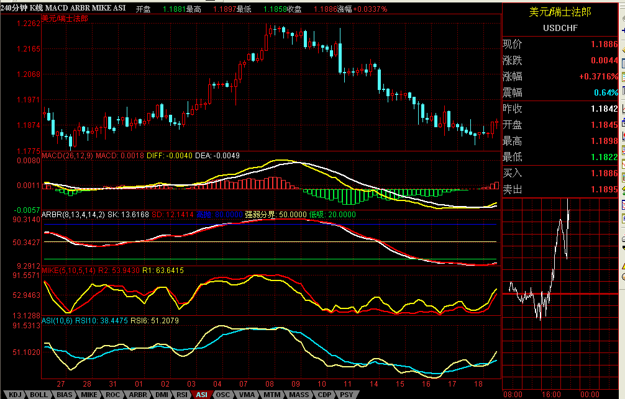Select the CDP indicator tab

[x=324, y=394]
